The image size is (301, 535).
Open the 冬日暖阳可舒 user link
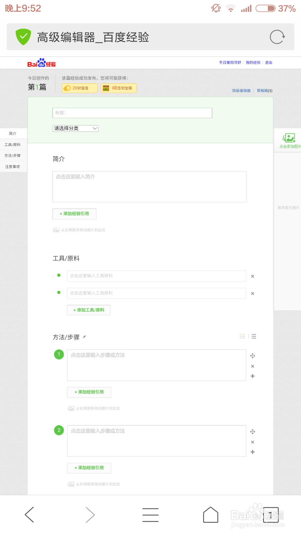click(230, 63)
